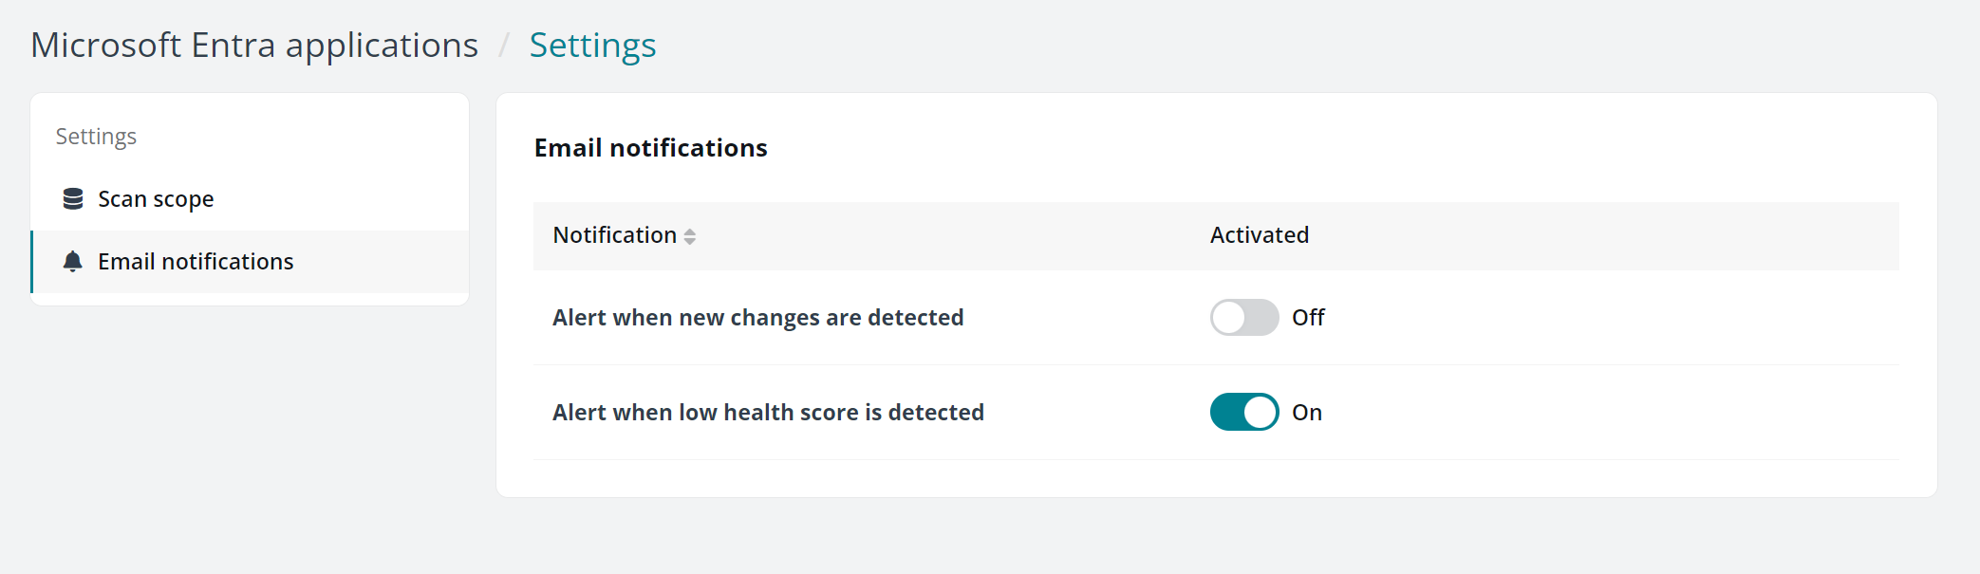Screen dimensions: 1980x574
Task: Click the Scan scope database icon
Action: point(73,198)
